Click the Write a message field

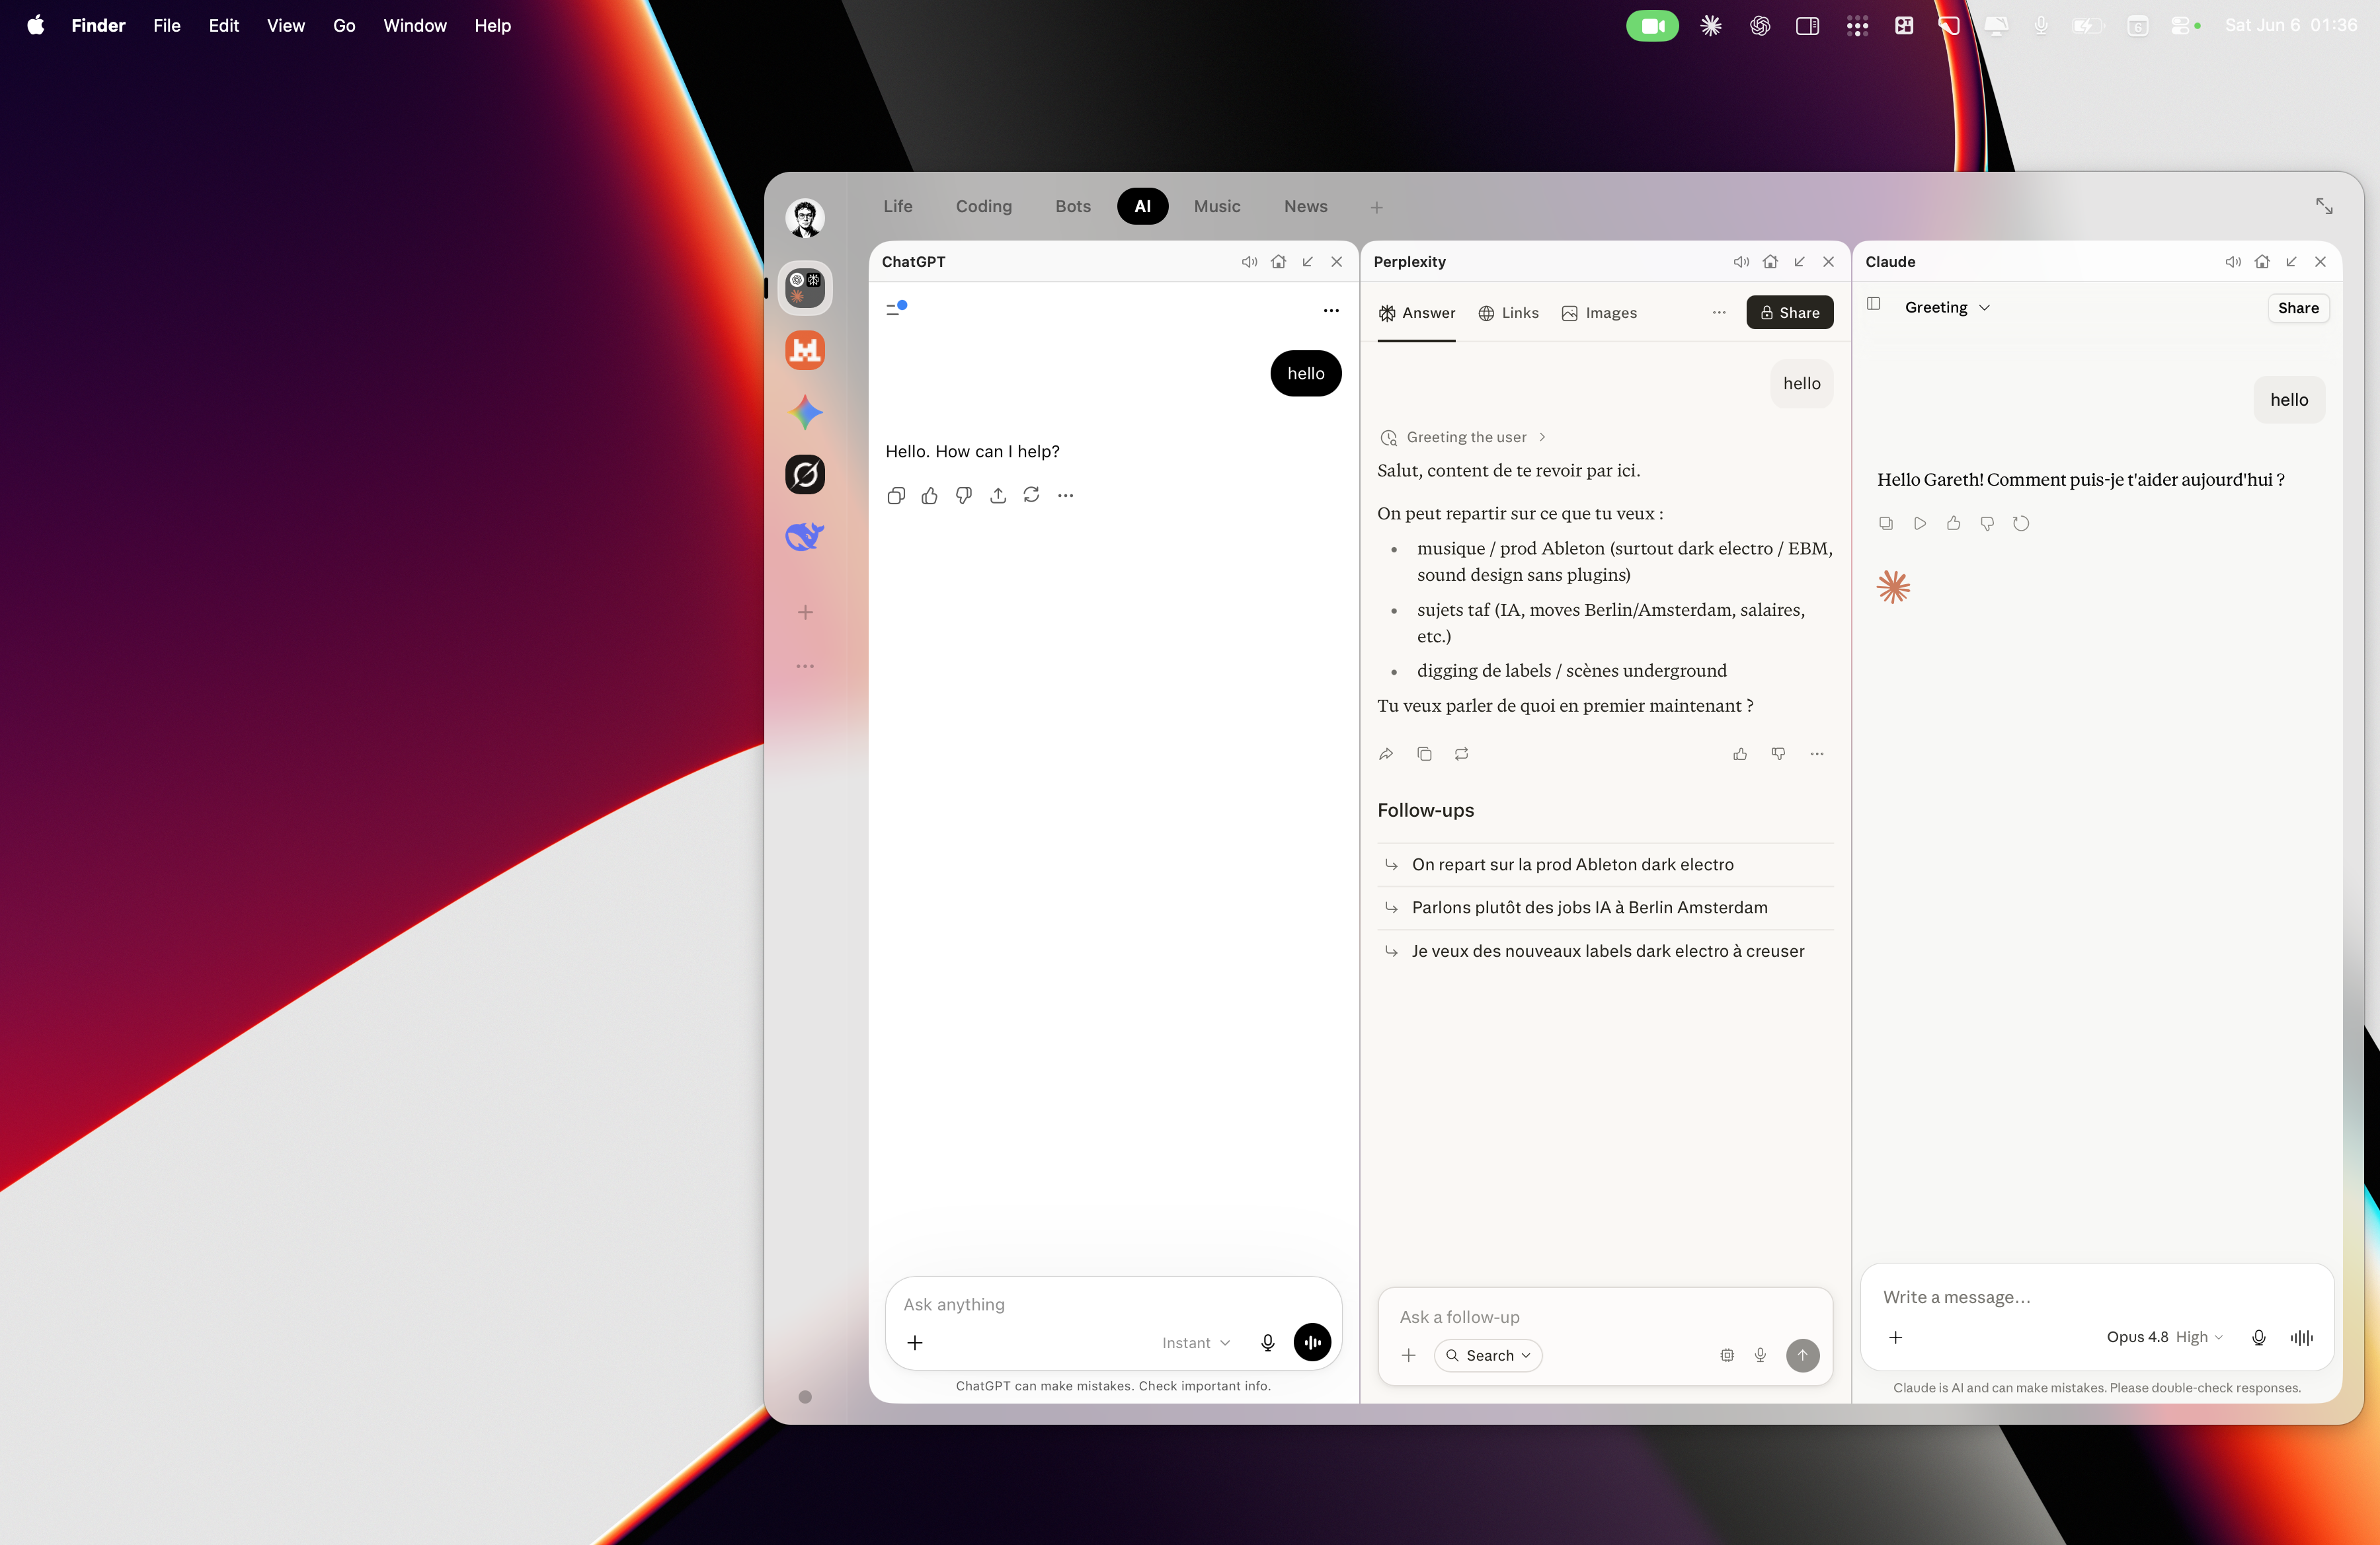click(2096, 1296)
